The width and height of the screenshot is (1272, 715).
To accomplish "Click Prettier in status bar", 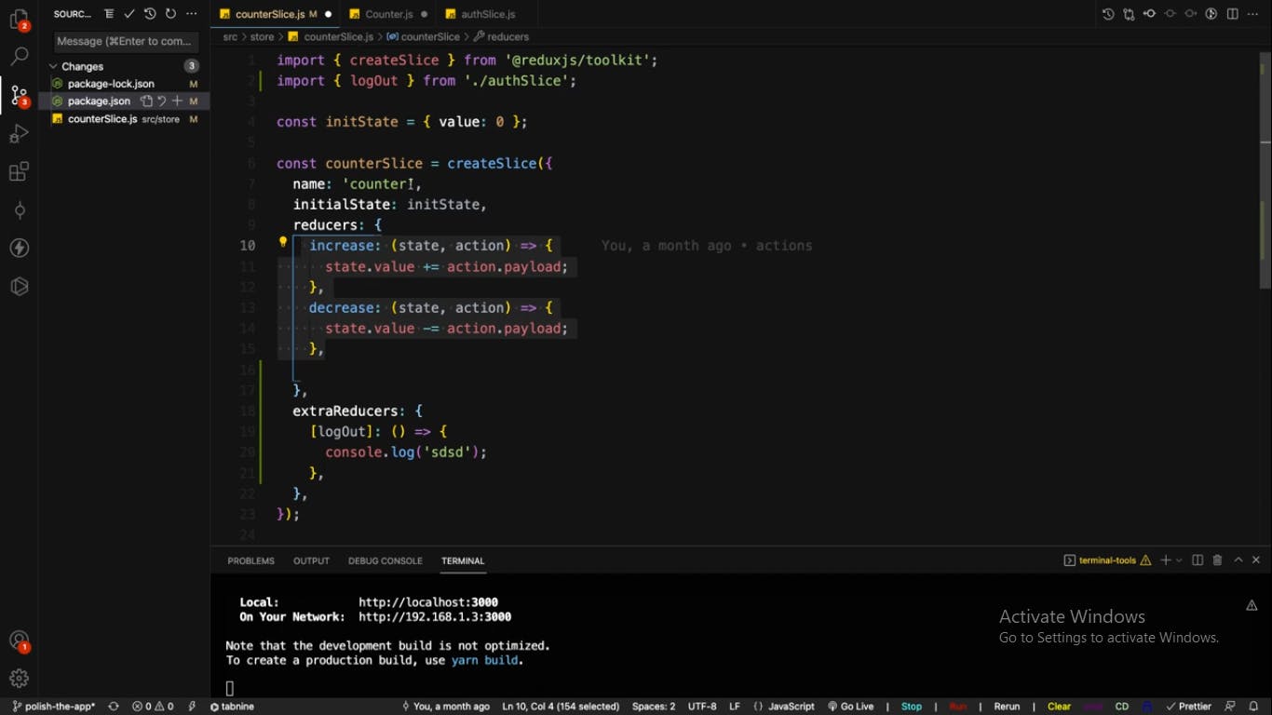I will pyautogui.click(x=1187, y=707).
